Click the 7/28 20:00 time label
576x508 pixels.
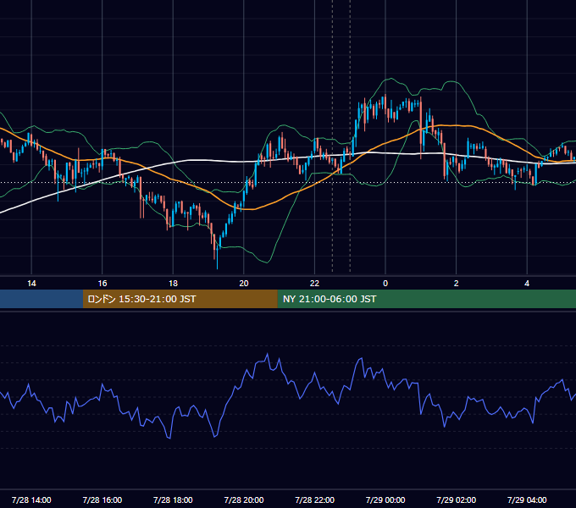pyautogui.click(x=244, y=500)
